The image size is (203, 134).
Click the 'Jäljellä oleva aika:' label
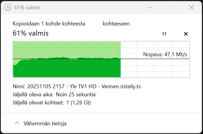[x=33, y=95]
